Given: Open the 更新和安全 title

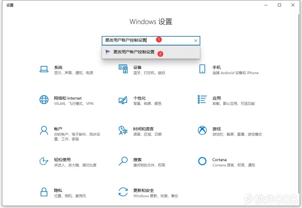Looking at the screenshot, I should click(x=143, y=190).
